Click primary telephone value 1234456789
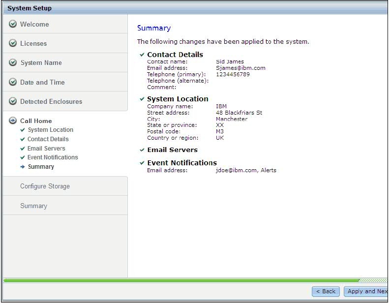 click(x=233, y=74)
